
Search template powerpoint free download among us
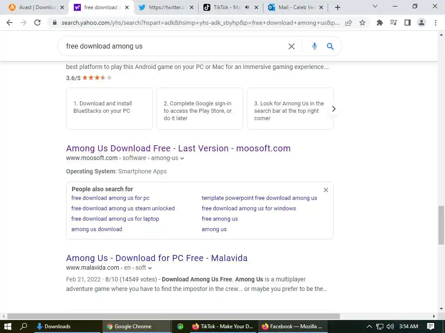click(x=259, y=198)
